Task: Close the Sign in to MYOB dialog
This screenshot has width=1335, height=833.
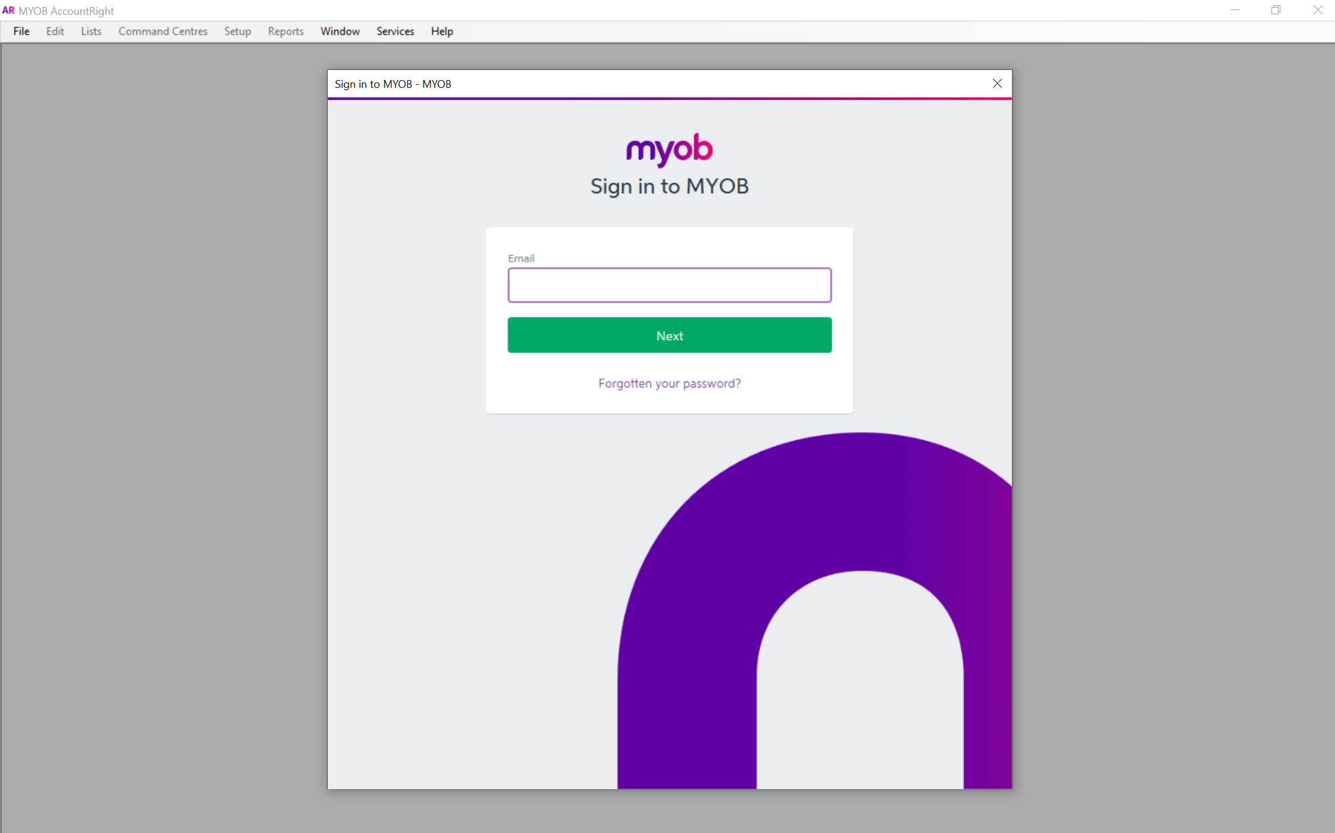Action: tap(997, 84)
